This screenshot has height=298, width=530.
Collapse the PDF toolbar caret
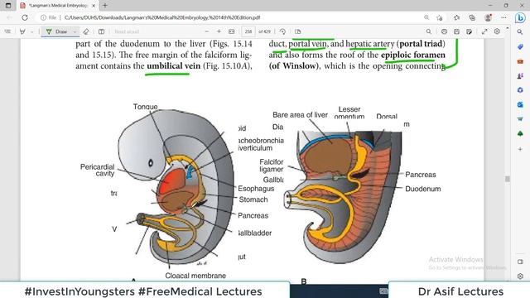coord(508,28)
